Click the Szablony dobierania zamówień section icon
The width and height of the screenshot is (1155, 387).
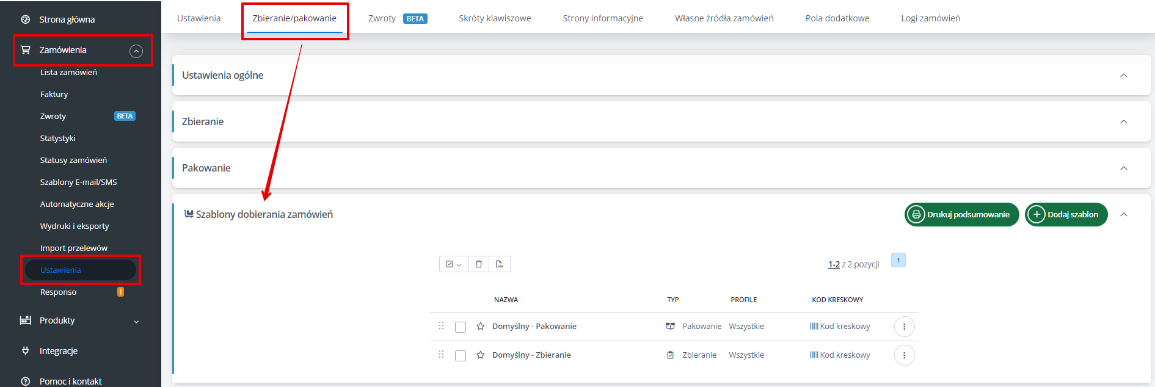(x=189, y=214)
